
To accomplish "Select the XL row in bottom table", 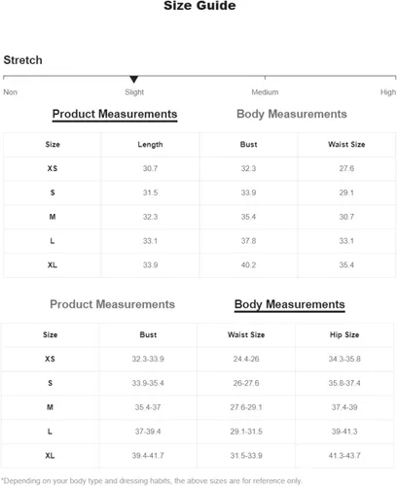I will click(x=198, y=456).
